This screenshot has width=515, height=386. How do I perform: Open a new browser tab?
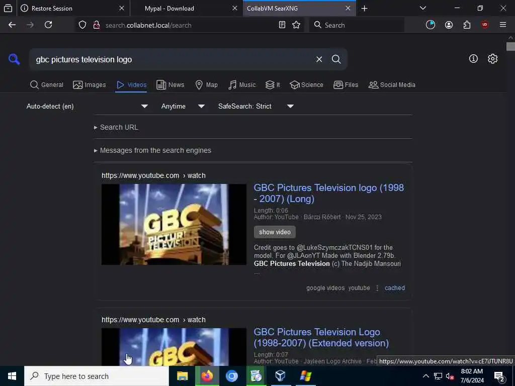pos(364,9)
